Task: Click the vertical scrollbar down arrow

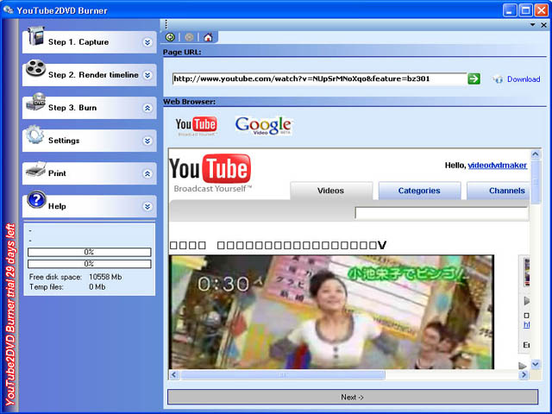Action: coord(536,364)
